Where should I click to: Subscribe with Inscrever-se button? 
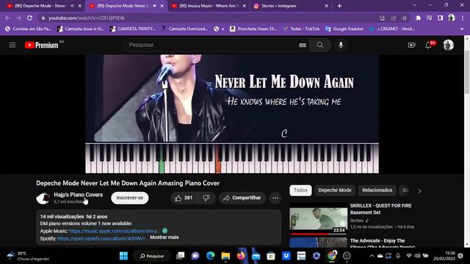(130, 198)
